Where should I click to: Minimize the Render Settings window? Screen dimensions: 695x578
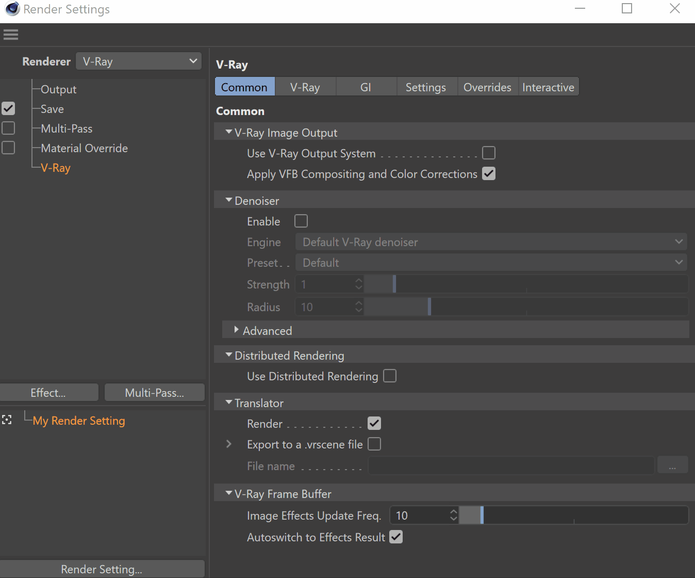pos(580,8)
